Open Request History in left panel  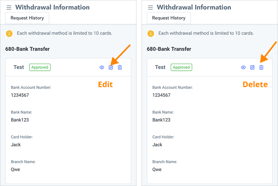pos(27,18)
